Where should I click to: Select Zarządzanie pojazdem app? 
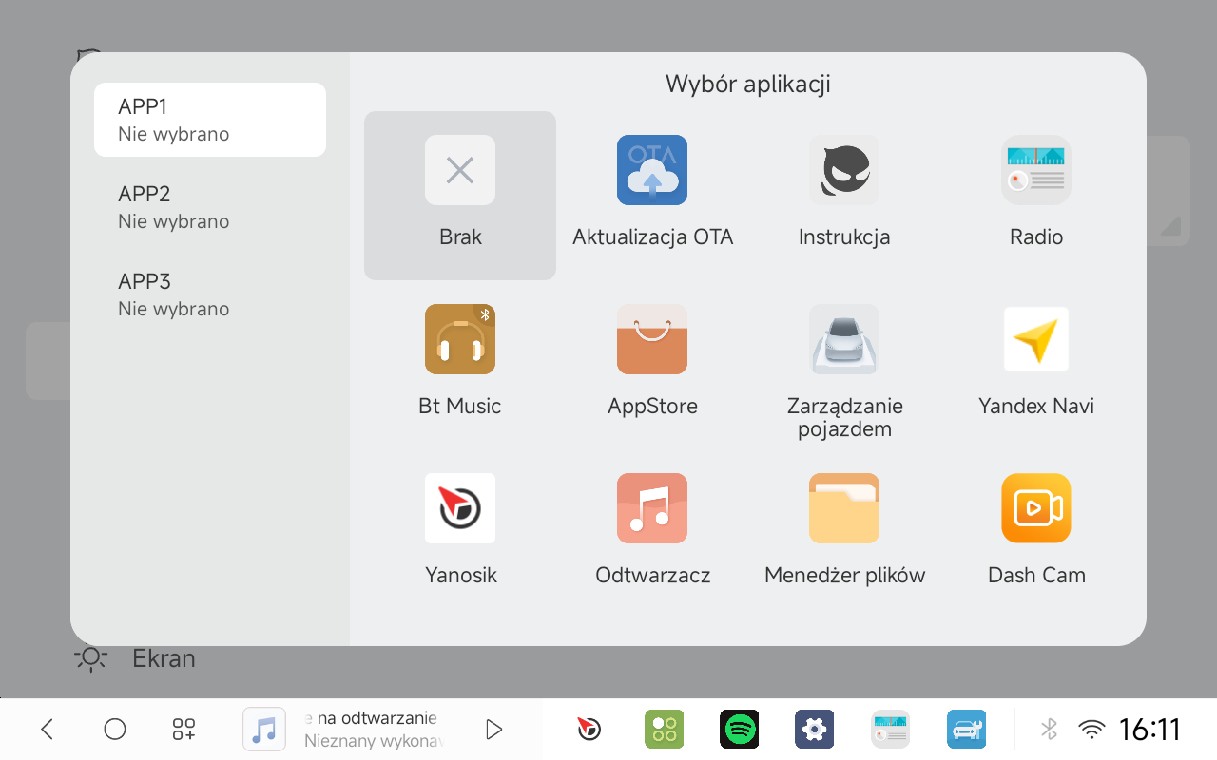[844, 339]
